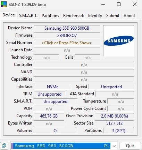
Task: Click the Quit button
Action: coord(130,146)
